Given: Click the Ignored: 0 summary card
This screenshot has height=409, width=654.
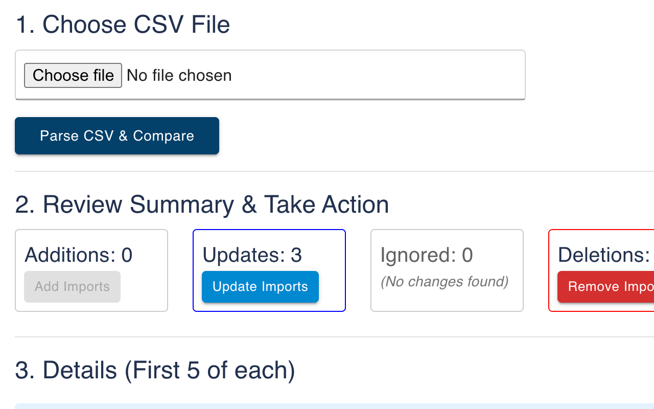Looking at the screenshot, I should [447, 270].
